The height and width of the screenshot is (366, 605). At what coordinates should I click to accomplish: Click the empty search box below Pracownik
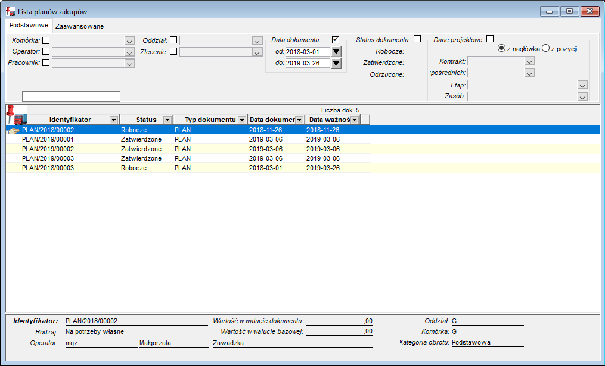coord(71,96)
